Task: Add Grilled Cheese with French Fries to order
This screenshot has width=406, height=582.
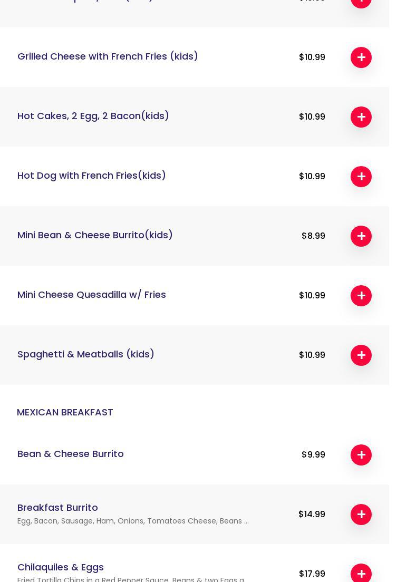Action: click(x=361, y=57)
